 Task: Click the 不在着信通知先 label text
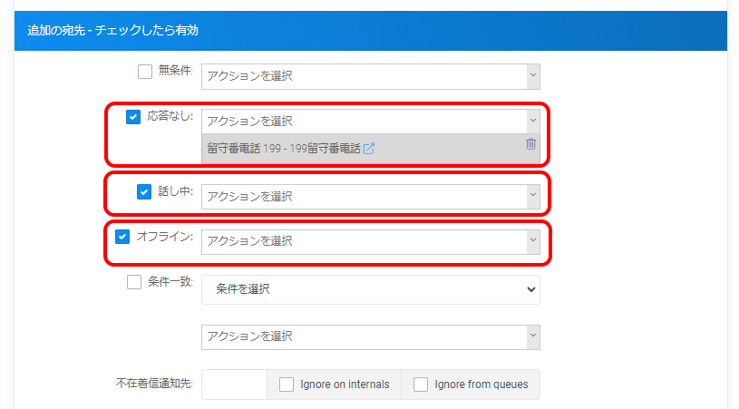click(x=149, y=385)
